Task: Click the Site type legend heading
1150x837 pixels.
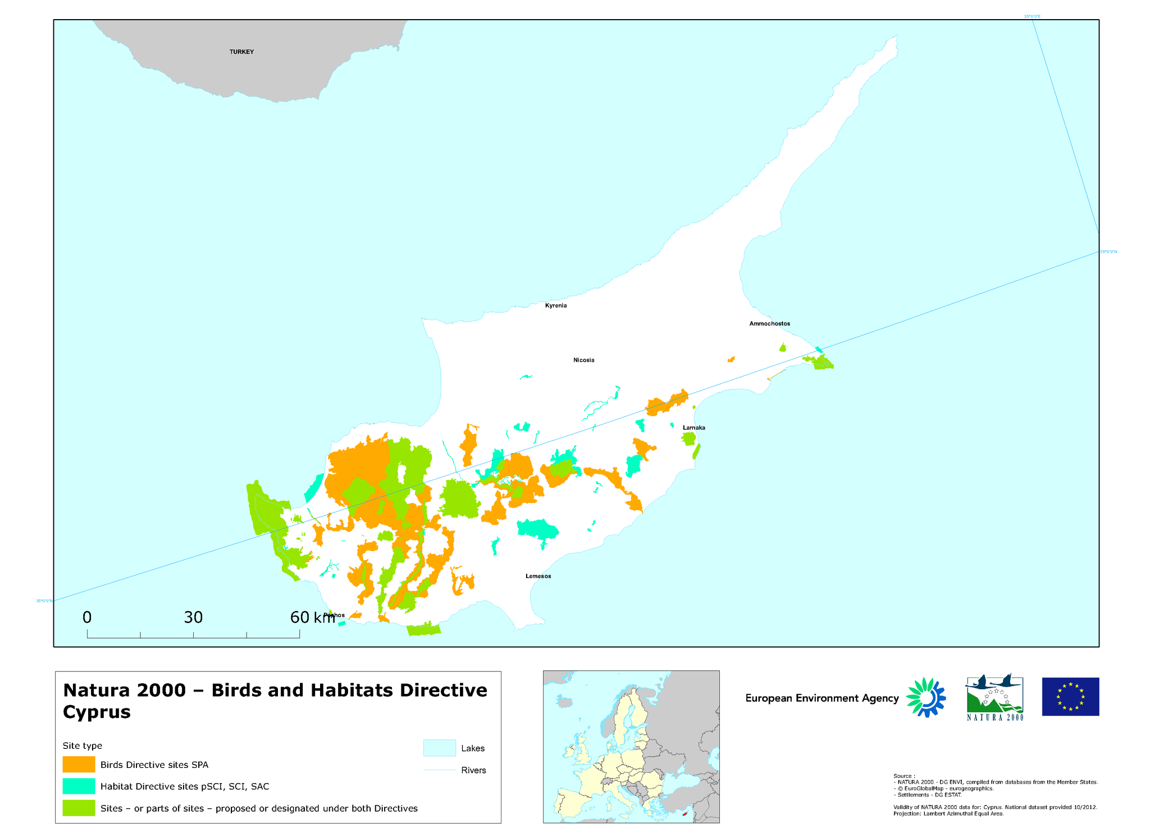Action: (x=83, y=745)
